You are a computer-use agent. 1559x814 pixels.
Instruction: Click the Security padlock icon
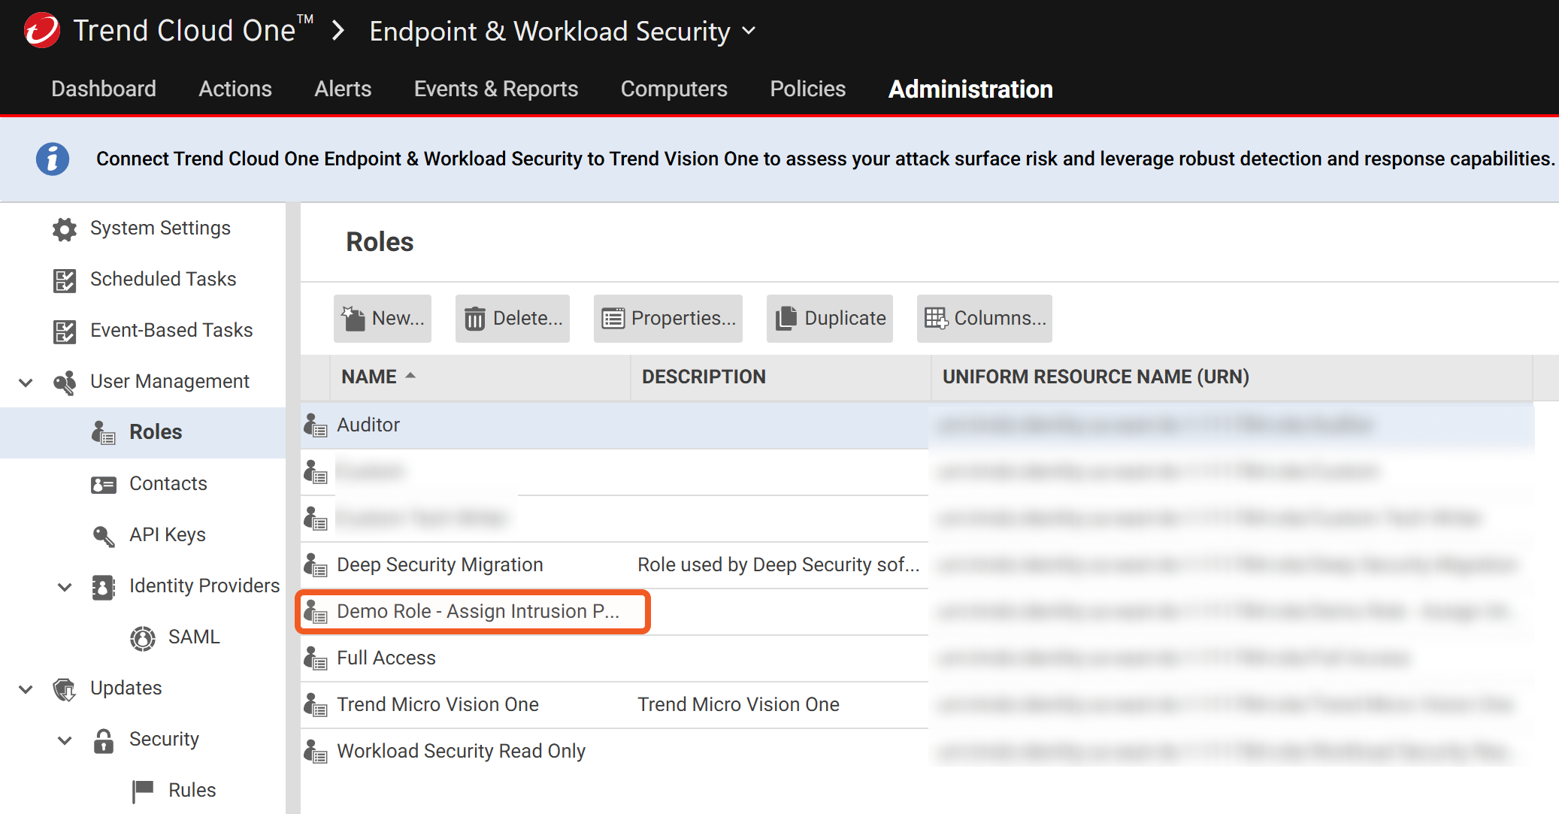(103, 740)
